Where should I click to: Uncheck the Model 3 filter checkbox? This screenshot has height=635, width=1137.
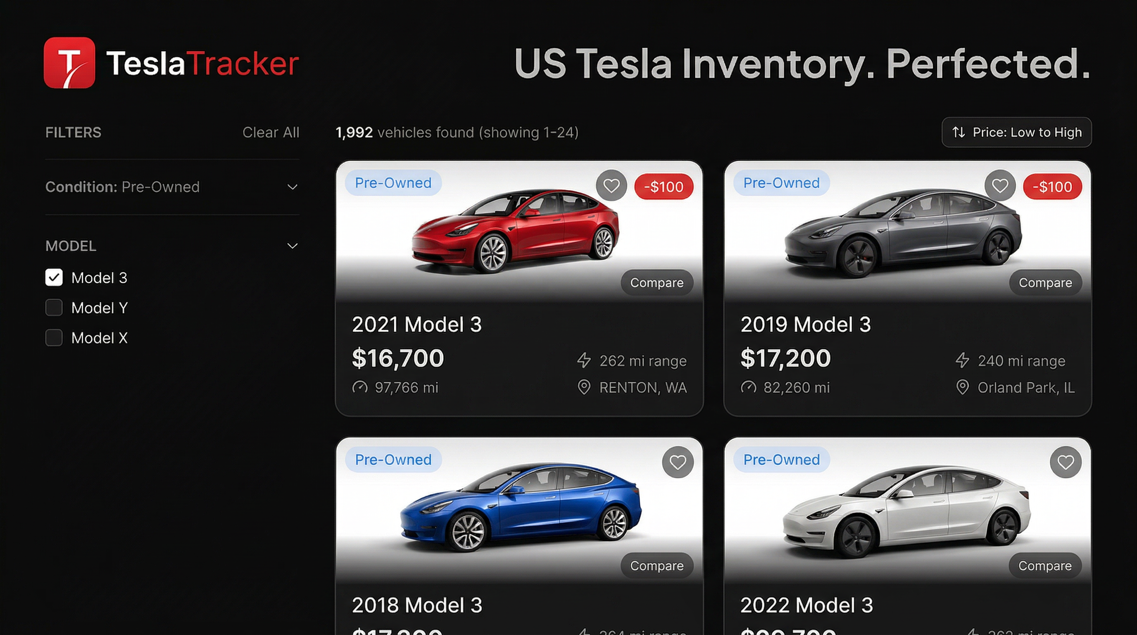point(54,278)
